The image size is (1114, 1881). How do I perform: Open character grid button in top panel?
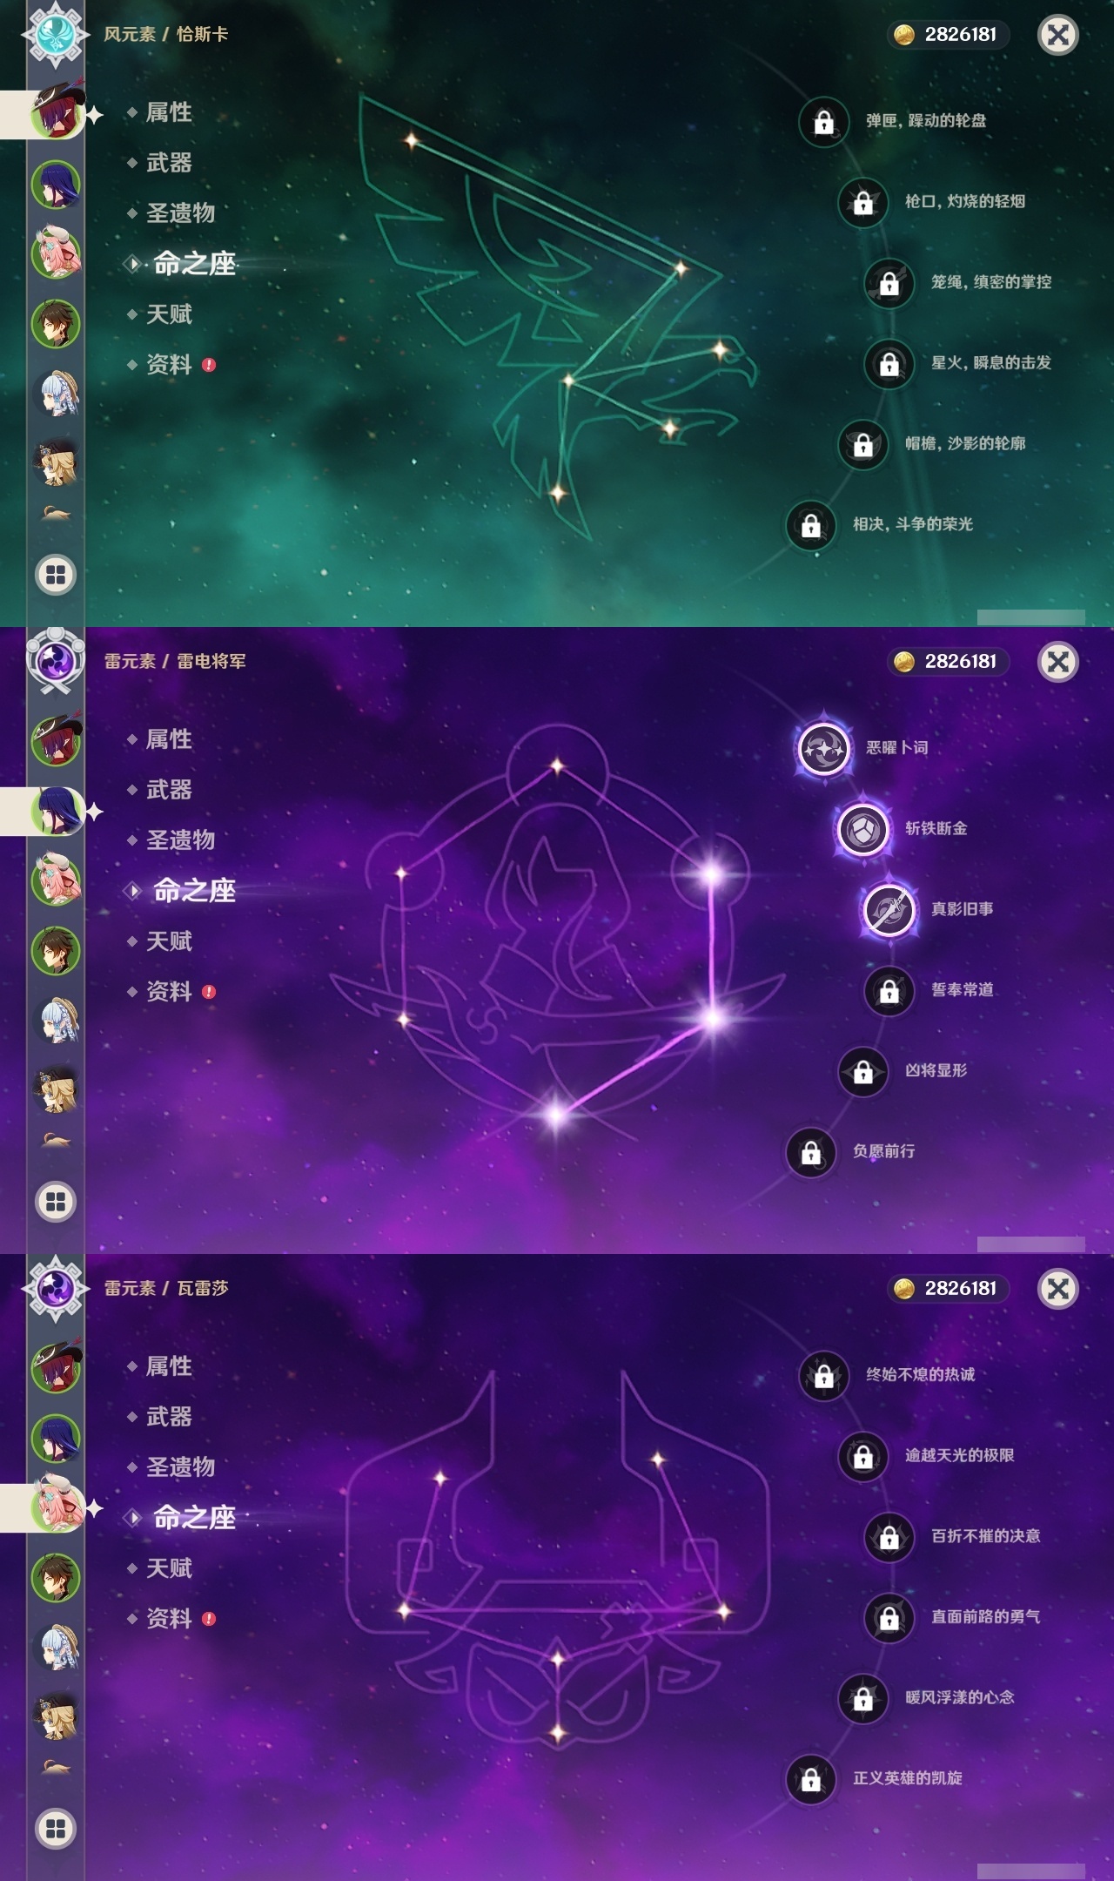click(56, 575)
